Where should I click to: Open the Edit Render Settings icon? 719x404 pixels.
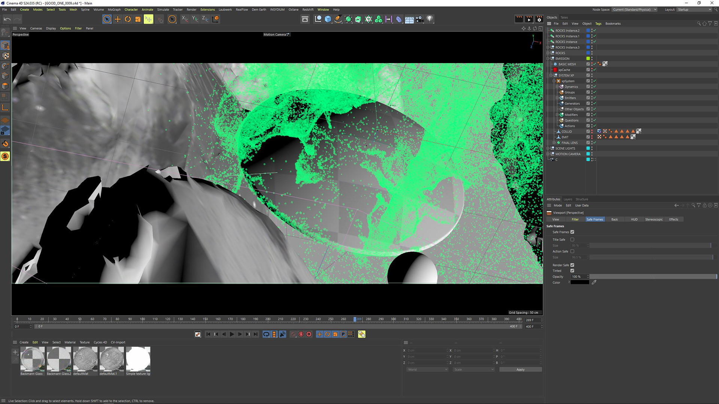[539, 19]
